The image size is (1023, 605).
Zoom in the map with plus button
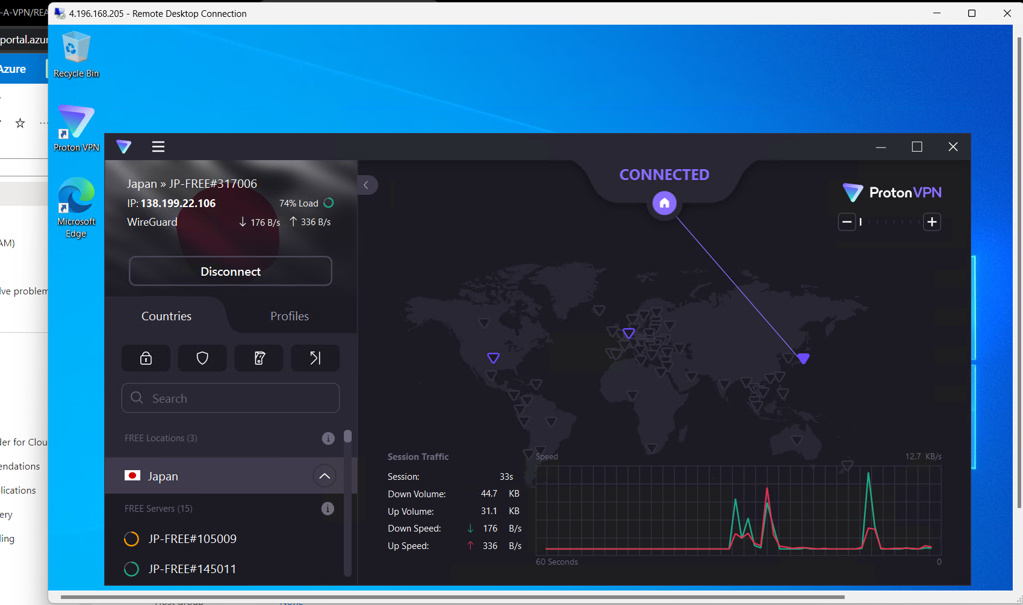tap(932, 222)
